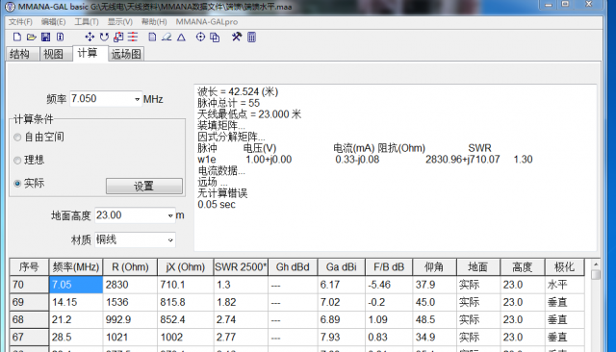Click the file info icon beside Save
The width and height of the screenshot is (616, 352).
(x=60, y=38)
